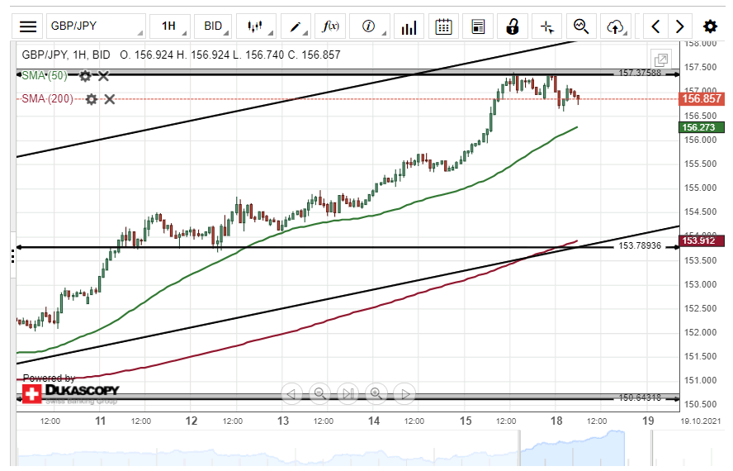Click the SMA(200) indicator label

pos(48,99)
